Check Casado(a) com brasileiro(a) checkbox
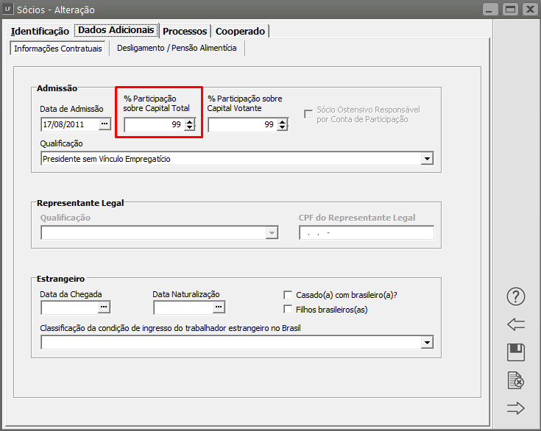541x431 pixels. click(x=289, y=294)
